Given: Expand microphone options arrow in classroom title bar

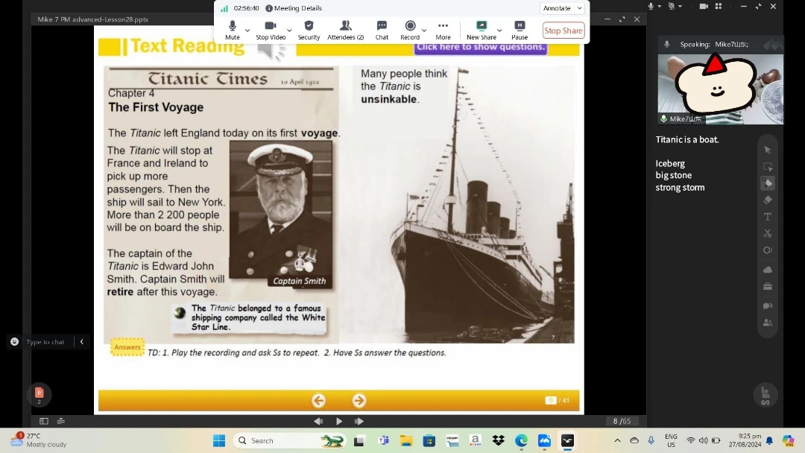Looking at the screenshot, I should [659, 7].
